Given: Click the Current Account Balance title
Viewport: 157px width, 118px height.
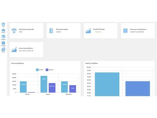Looking at the screenshot, I should (x=26, y=48).
